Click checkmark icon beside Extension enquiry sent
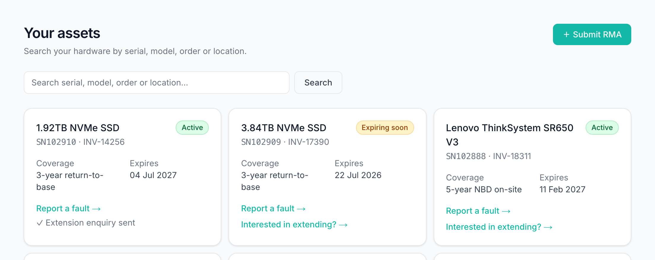This screenshot has height=260, width=655. click(40, 223)
